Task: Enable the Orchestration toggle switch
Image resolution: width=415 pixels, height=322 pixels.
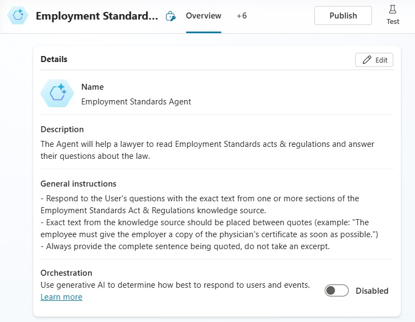Action: tap(336, 290)
